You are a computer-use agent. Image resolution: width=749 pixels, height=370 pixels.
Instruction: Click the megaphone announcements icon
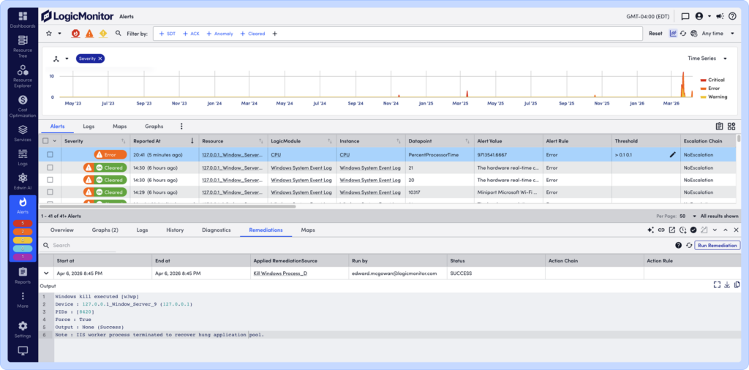point(720,16)
